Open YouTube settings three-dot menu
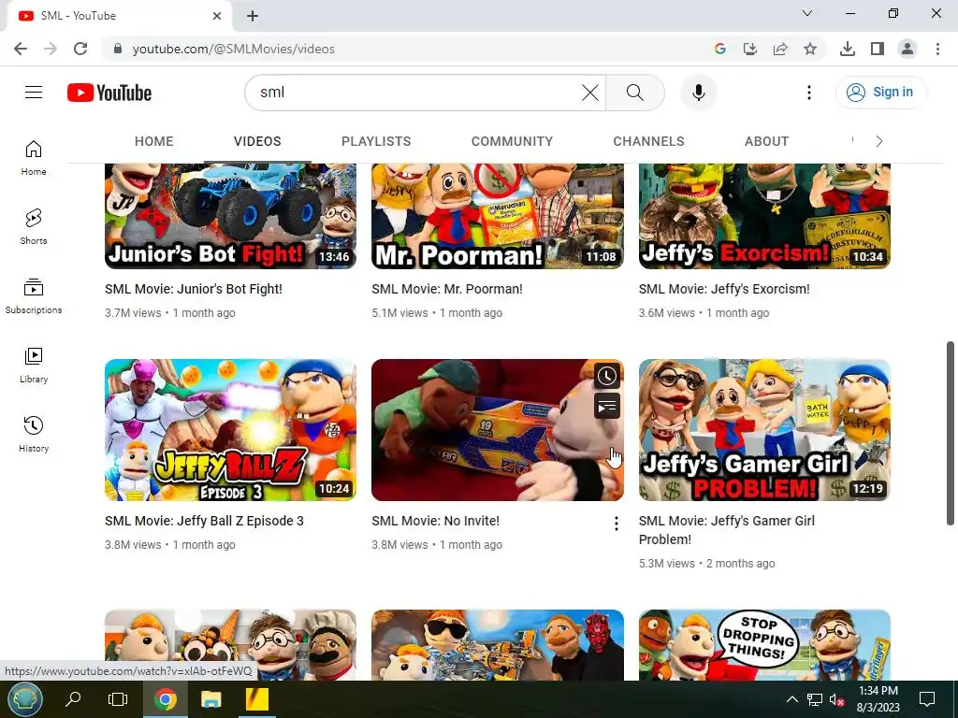958x718 pixels. click(809, 93)
